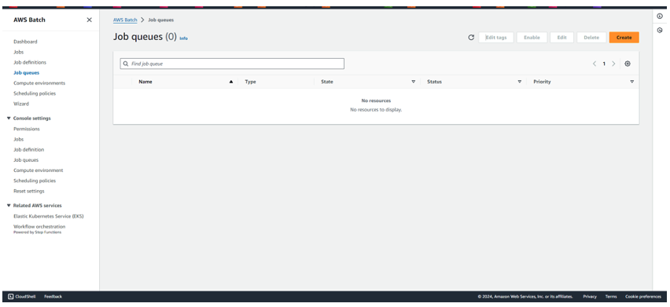670x307 pixels.
Task: Open Scheduling policies under Console settings
Action: [x=35, y=181]
